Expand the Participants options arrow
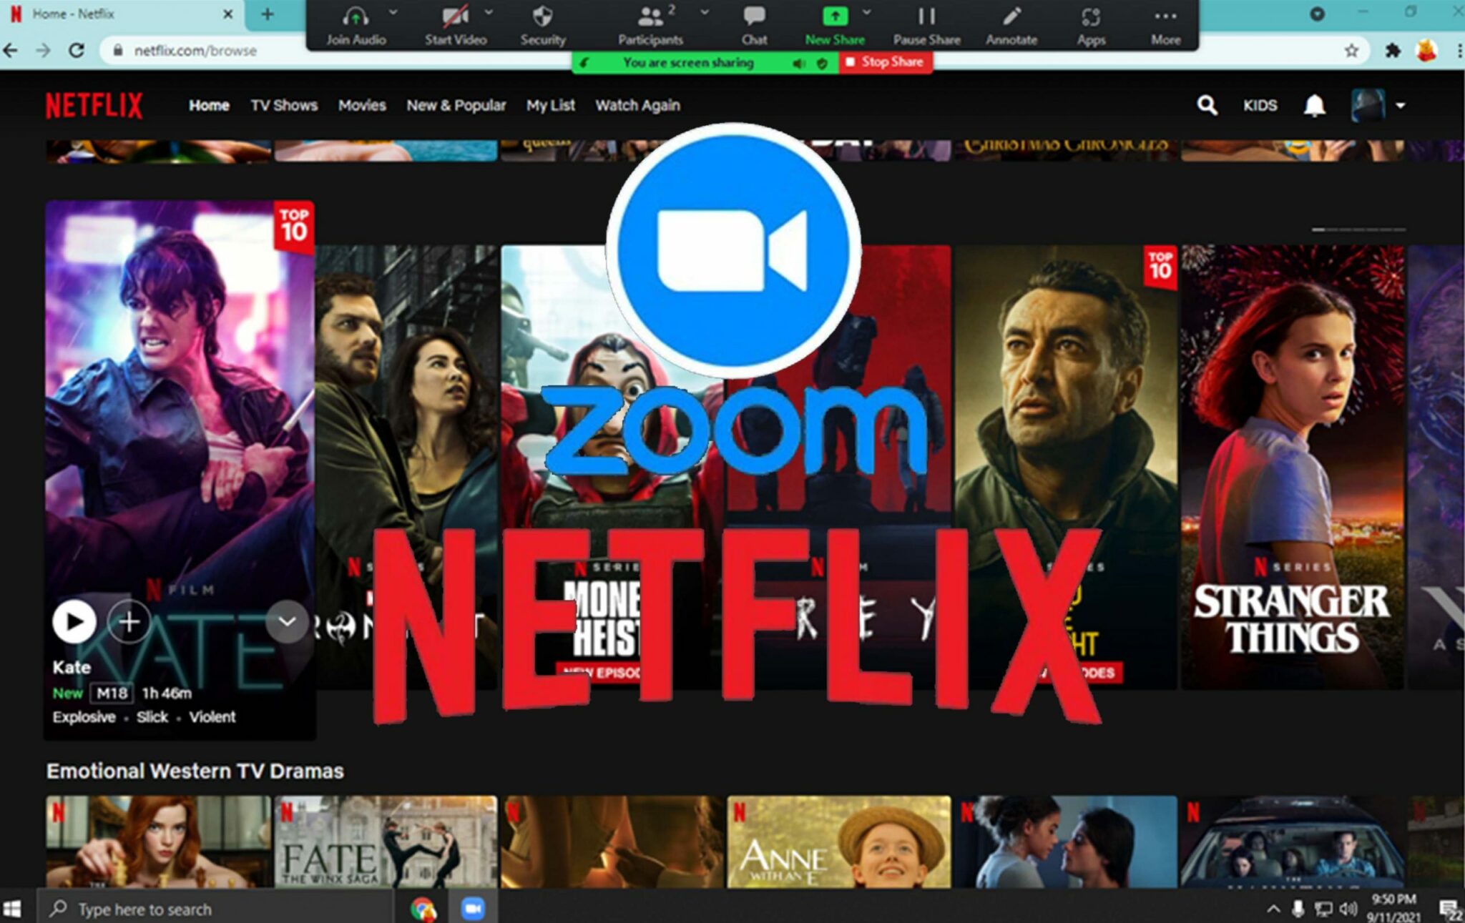The height and width of the screenshot is (923, 1465). pos(705,12)
